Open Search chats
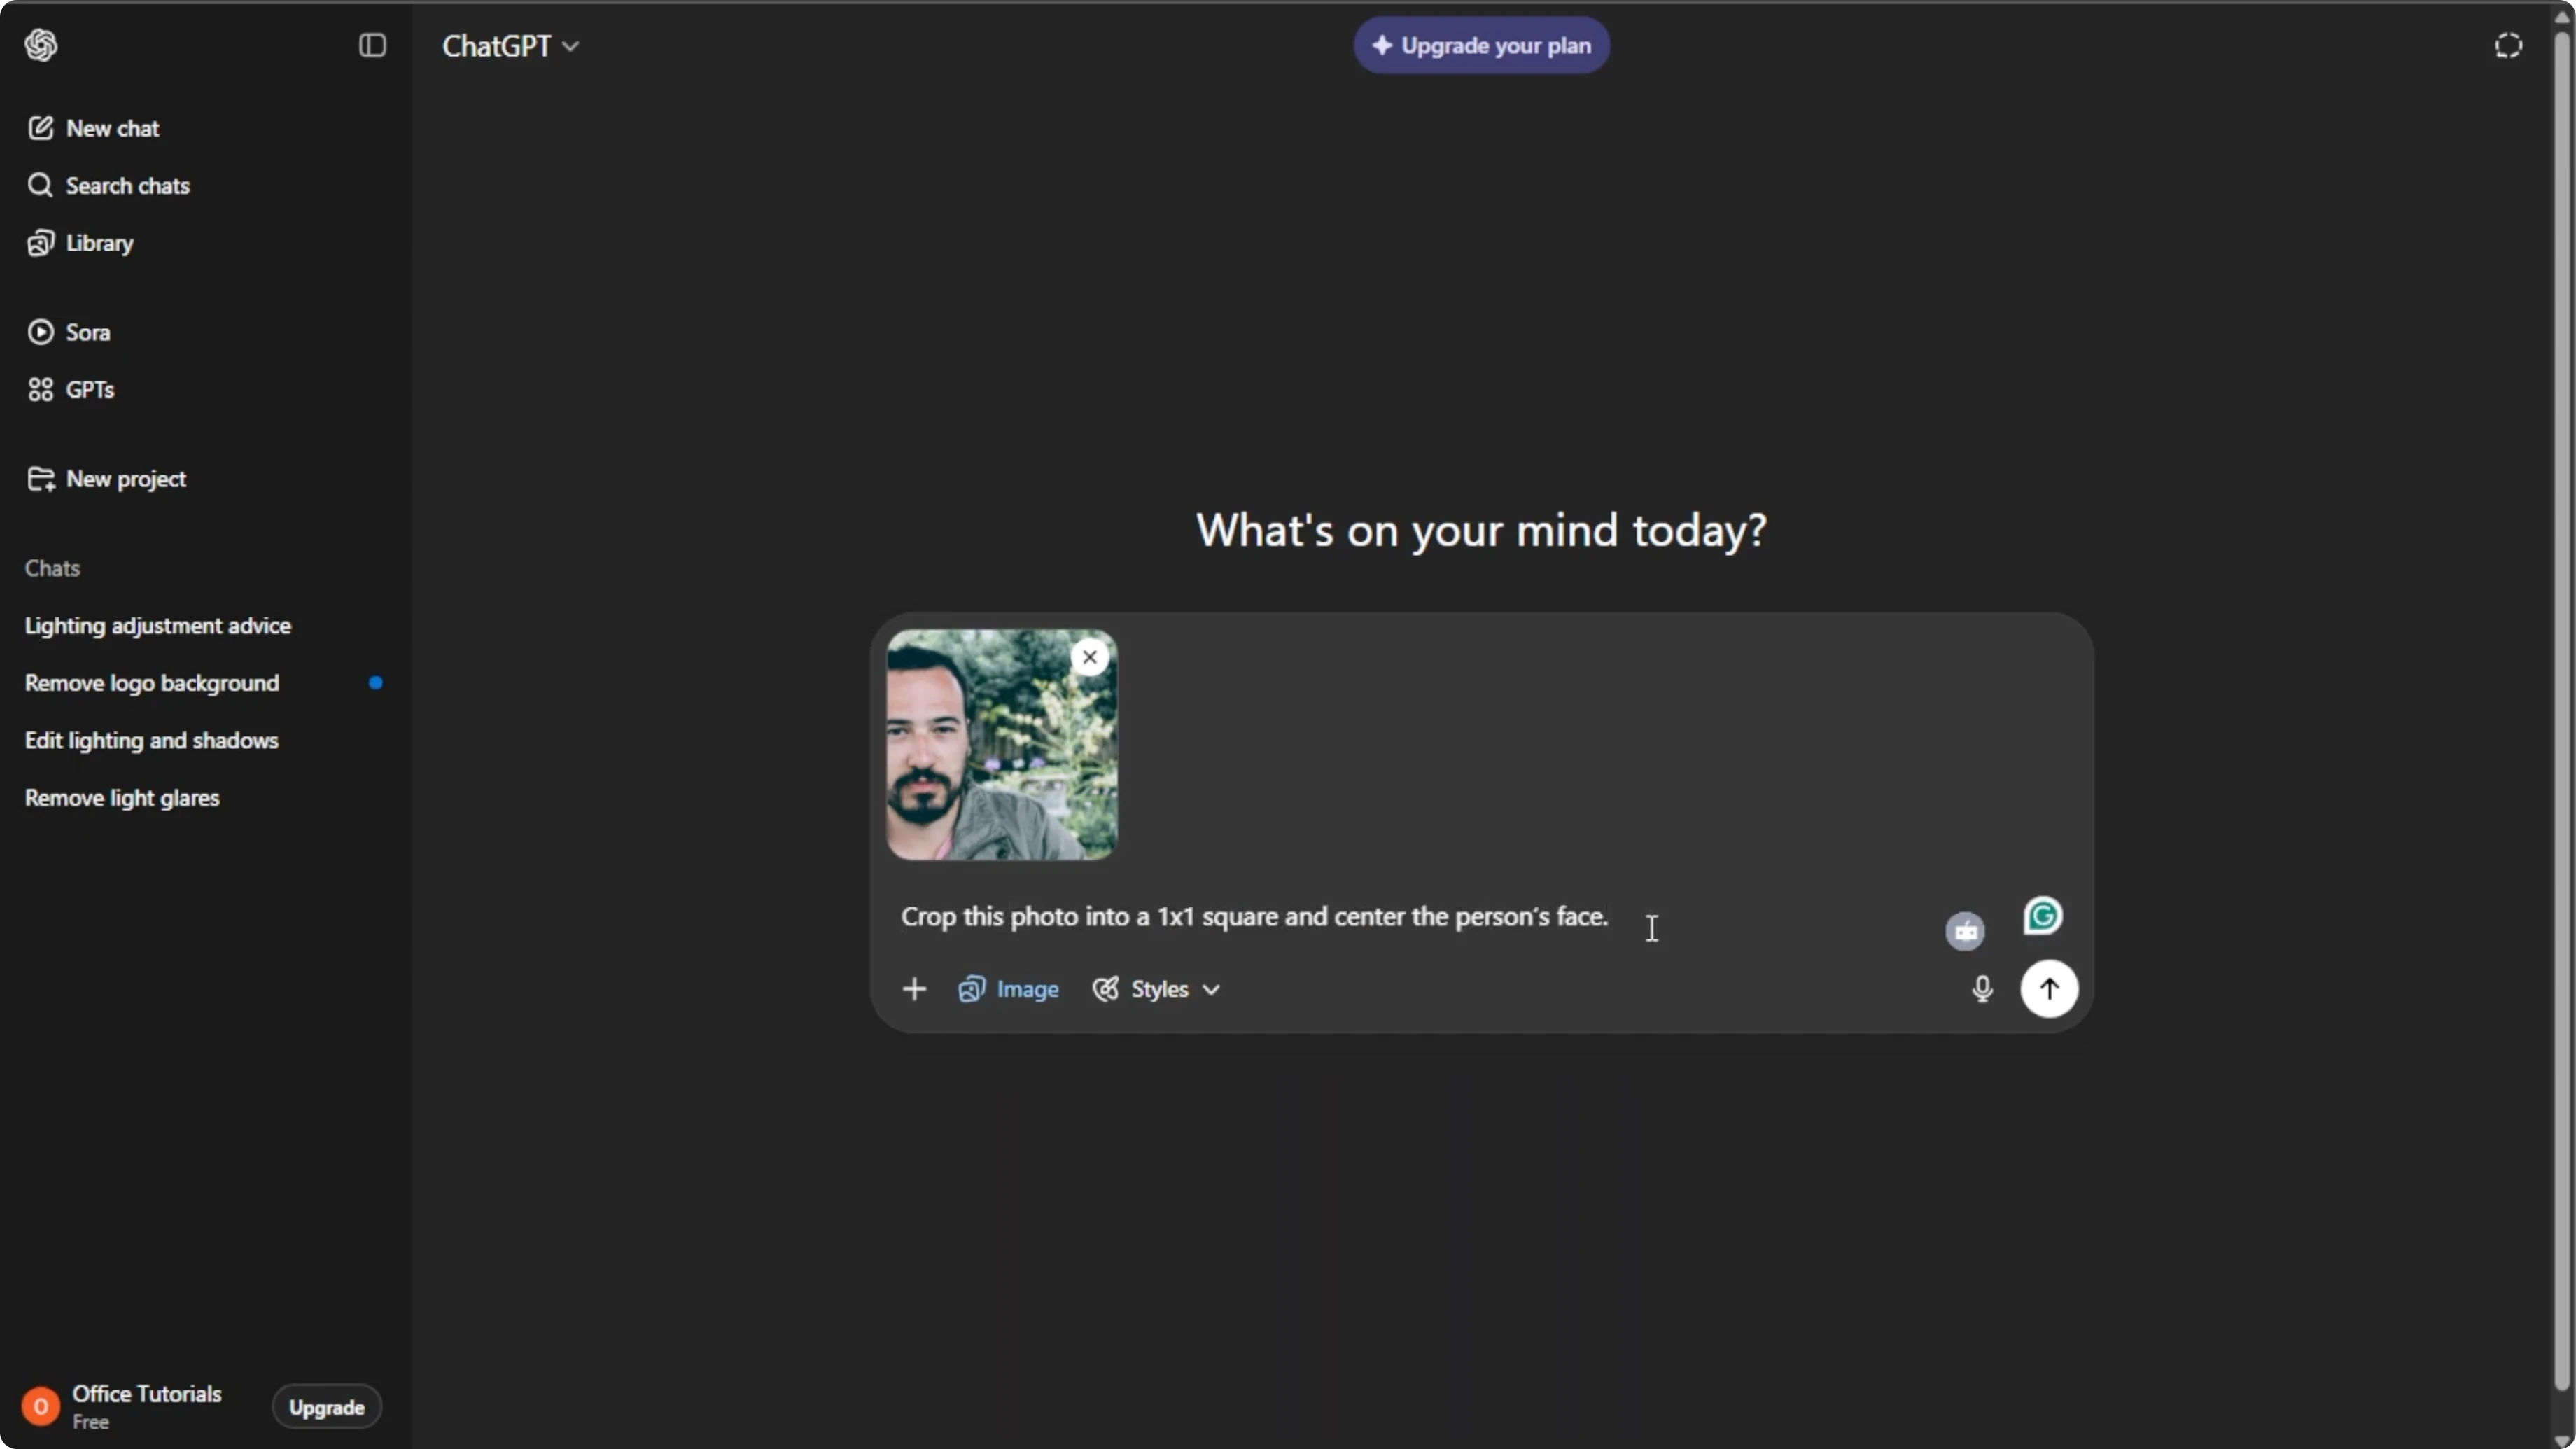 point(108,185)
